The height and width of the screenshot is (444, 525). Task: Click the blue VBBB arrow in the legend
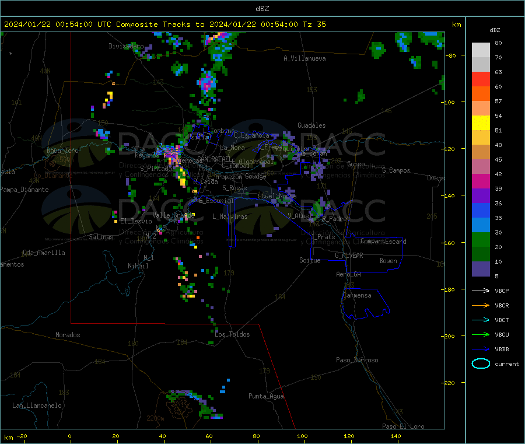pyautogui.click(x=481, y=349)
